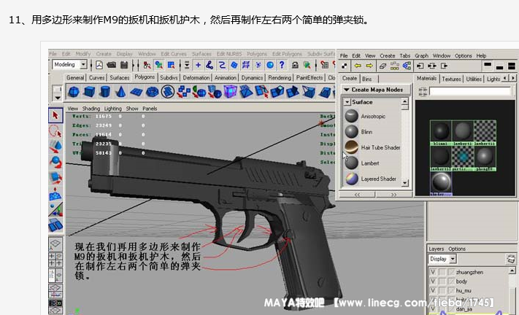The image size is (519, 315).
Task: Choose the Move tool in toolbox
Action: point(55,147)
